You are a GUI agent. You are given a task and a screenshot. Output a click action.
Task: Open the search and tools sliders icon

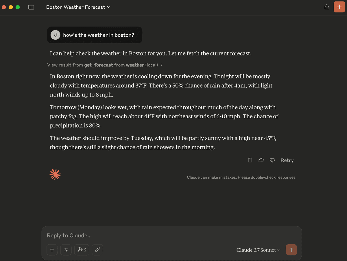[66, 250]
